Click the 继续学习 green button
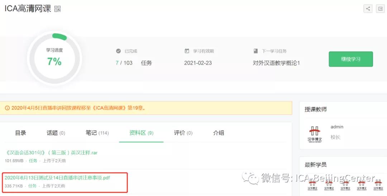This screenshot has height=196, width=387. (351, 59)
